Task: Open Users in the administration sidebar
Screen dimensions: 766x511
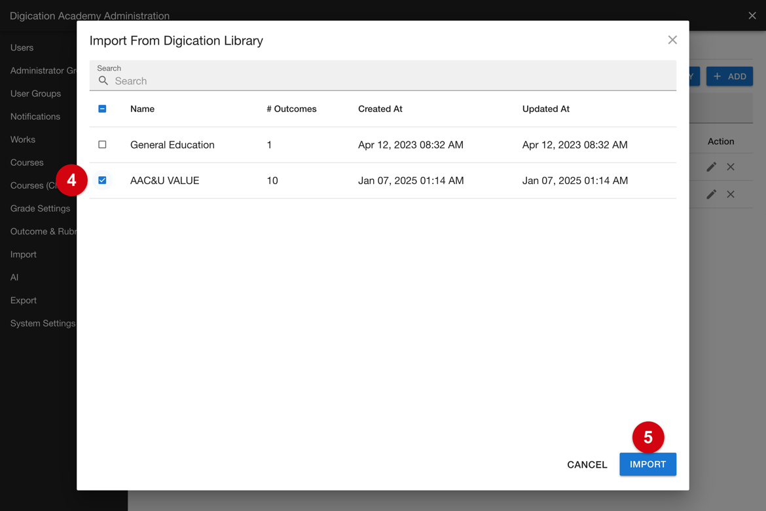Action: click(22, 47)
